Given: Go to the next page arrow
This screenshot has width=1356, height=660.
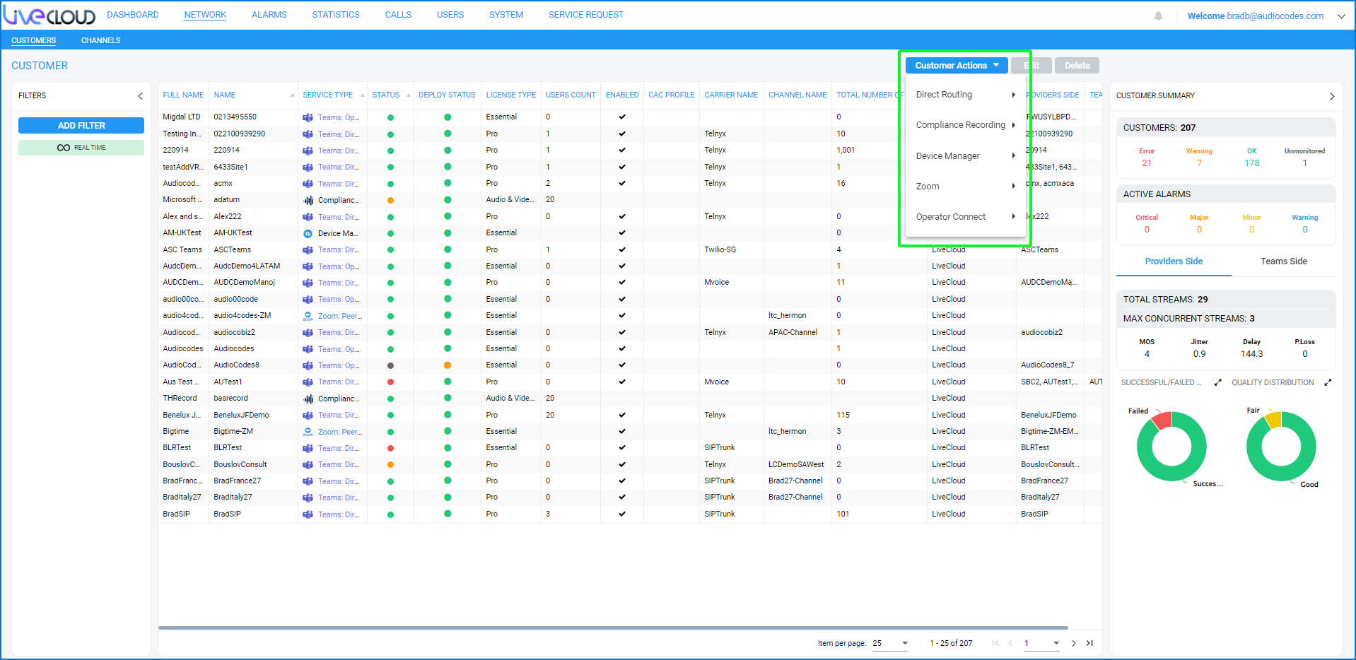Looking at the screenshot, I should point(1074,644).
